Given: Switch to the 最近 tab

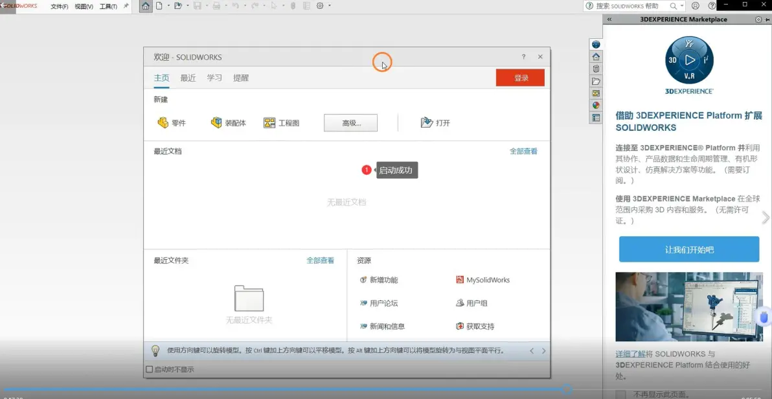Looking at the screenshot, I should pos(188,78).
